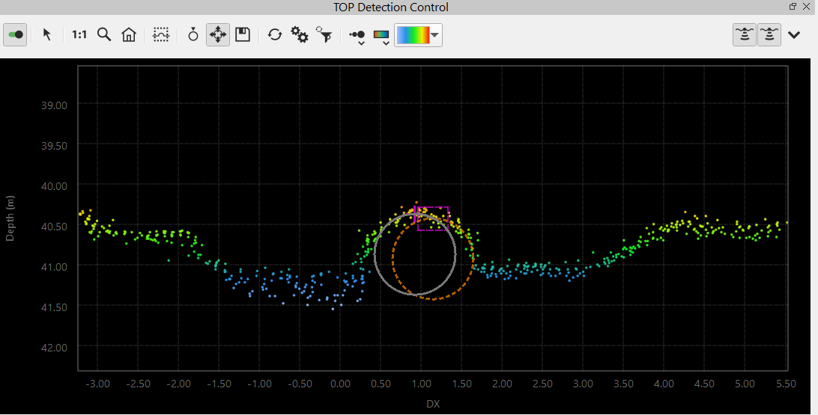This screenshot has width=818, height=415.
Task: Activate the magnifier zoom tool
Action: tap(104, 34)
